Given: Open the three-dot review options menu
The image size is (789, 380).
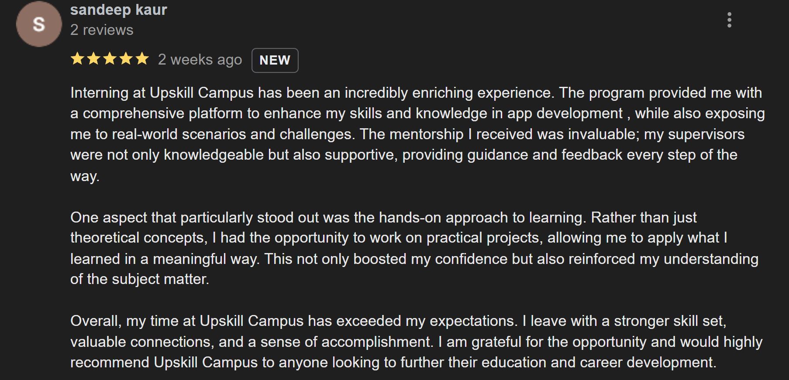Looking at the screenshot, I should tap(729, 20).
